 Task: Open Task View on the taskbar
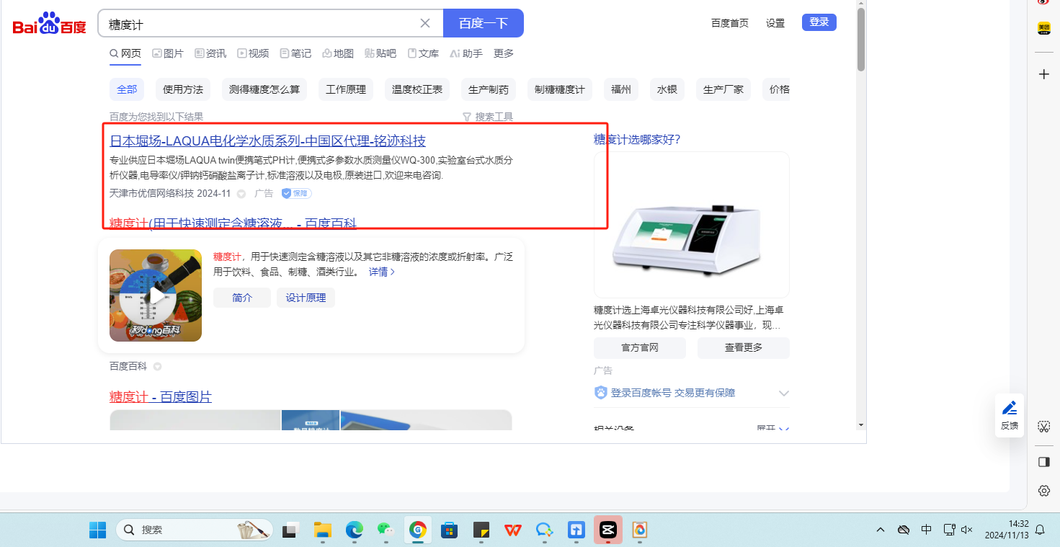pos(290,530)
